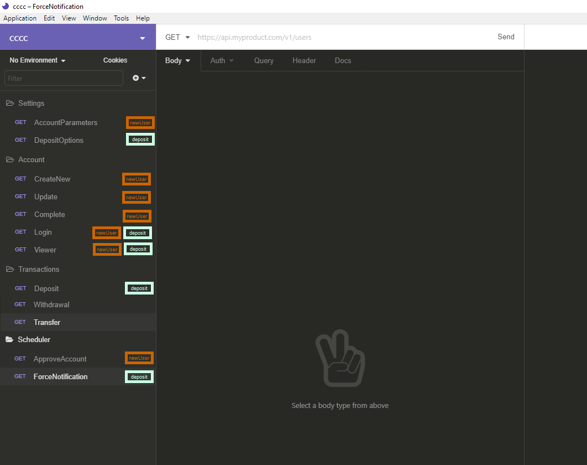
Task: Open the Settings folder icon in sidebar
Action: coord(9,103)
